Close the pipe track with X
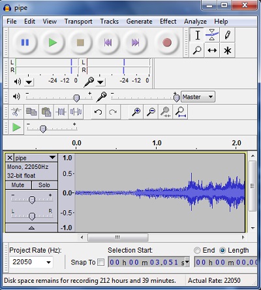The image size is (261, 290). click(x=10, y=158)
